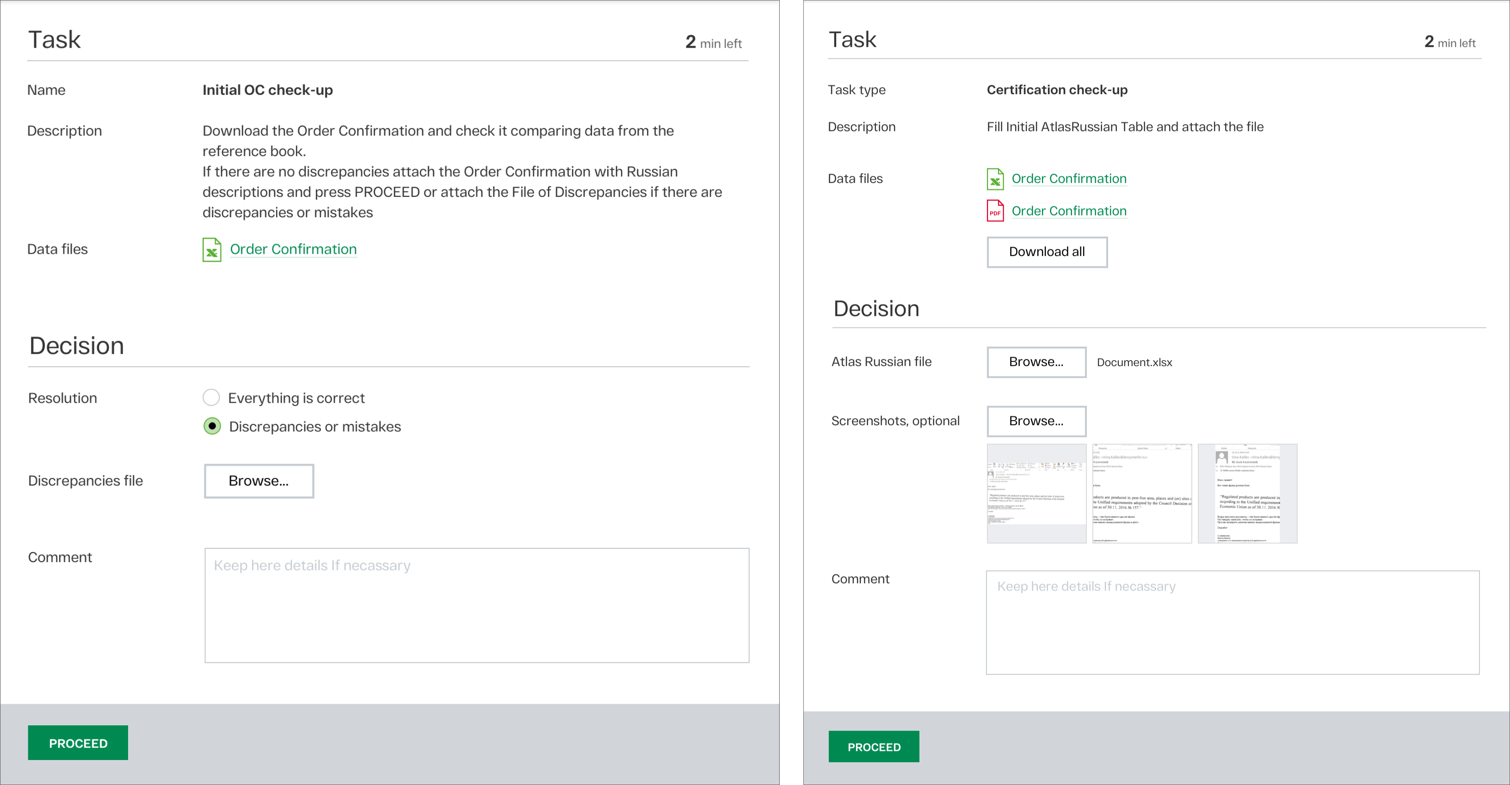
Task: Browse for Discrepancies file
Action: [259, 481]
